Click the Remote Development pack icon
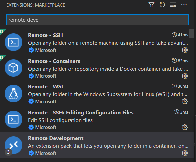196x162 pixels. [14, 145]
